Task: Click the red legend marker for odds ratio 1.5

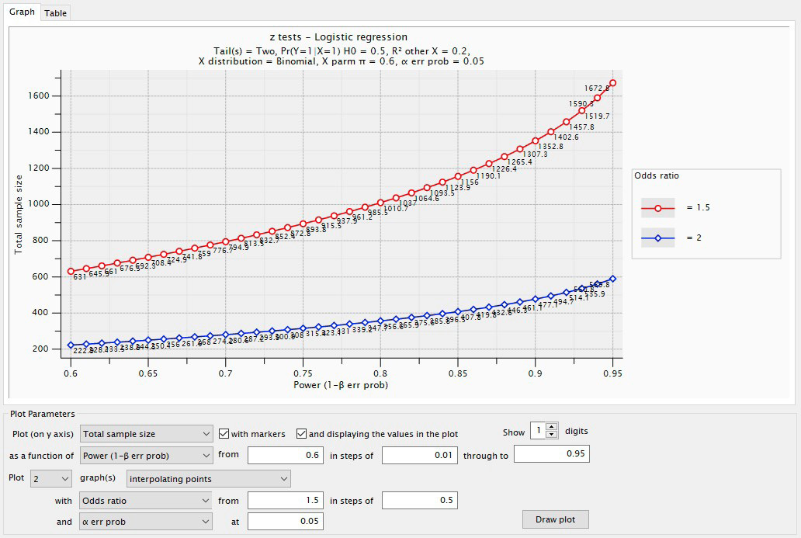Action: (x=657, y=208)
